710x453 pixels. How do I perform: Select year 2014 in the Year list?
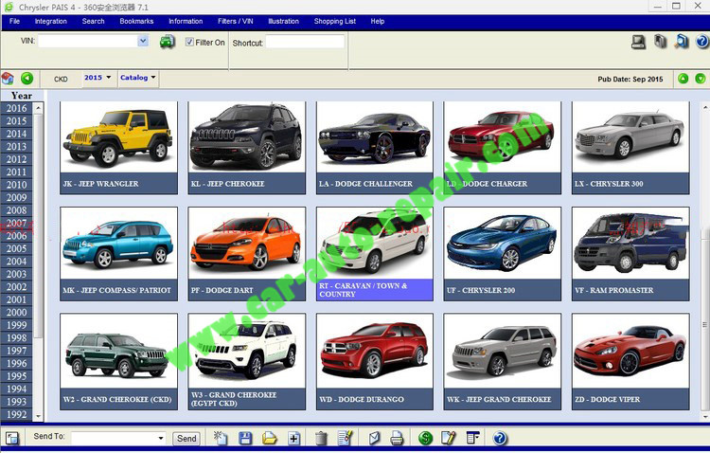click(x=17, y=134)
